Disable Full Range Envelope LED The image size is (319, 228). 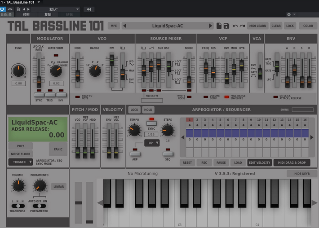point(226,97)
